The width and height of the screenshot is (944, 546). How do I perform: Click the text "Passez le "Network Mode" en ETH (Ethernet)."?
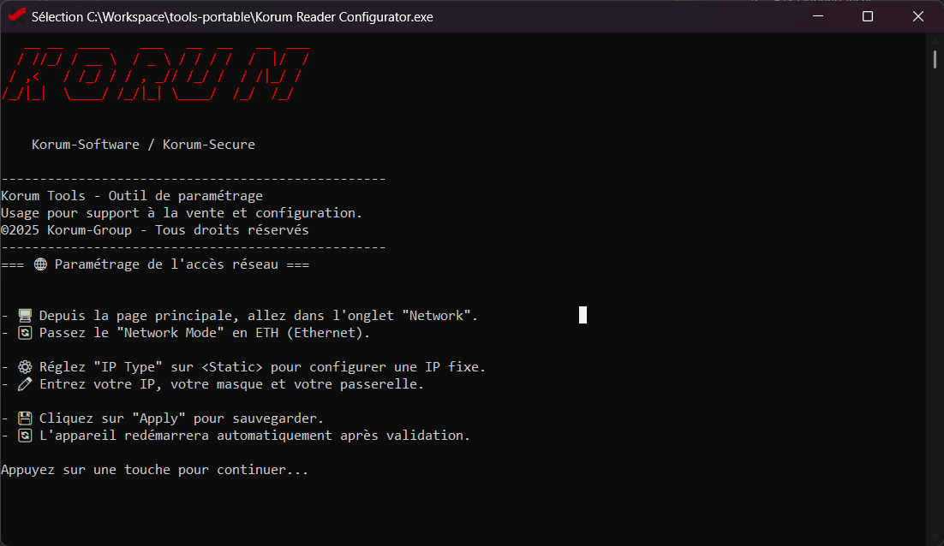point(205,333)
